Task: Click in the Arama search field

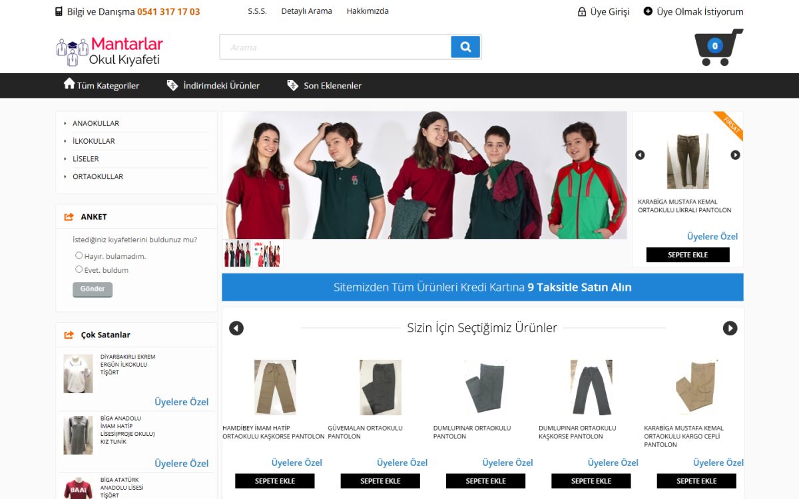Action: pyautogui.click(x=336, y=47)
